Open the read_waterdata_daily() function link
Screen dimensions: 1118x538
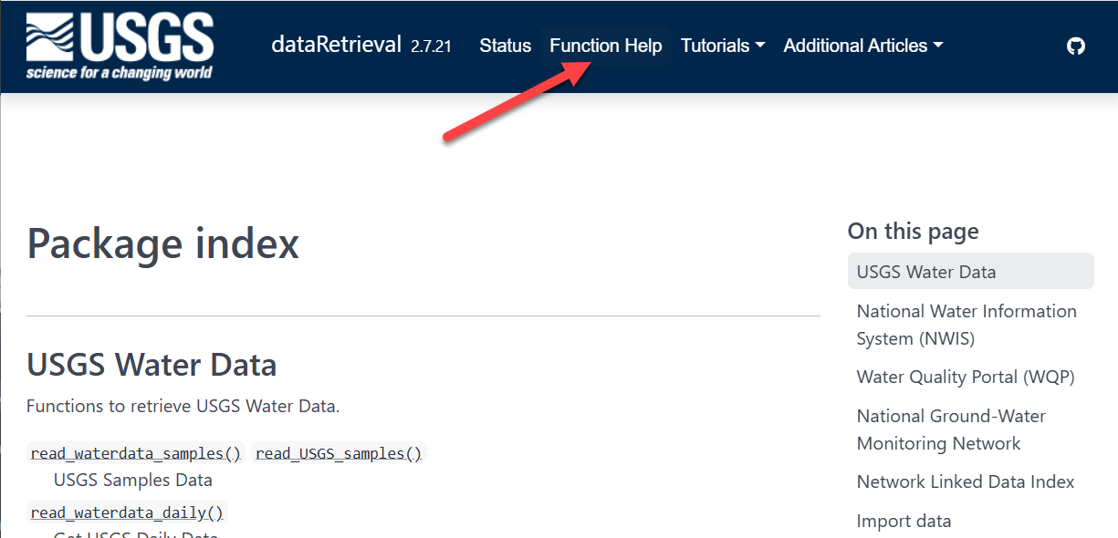coord(127,512)
